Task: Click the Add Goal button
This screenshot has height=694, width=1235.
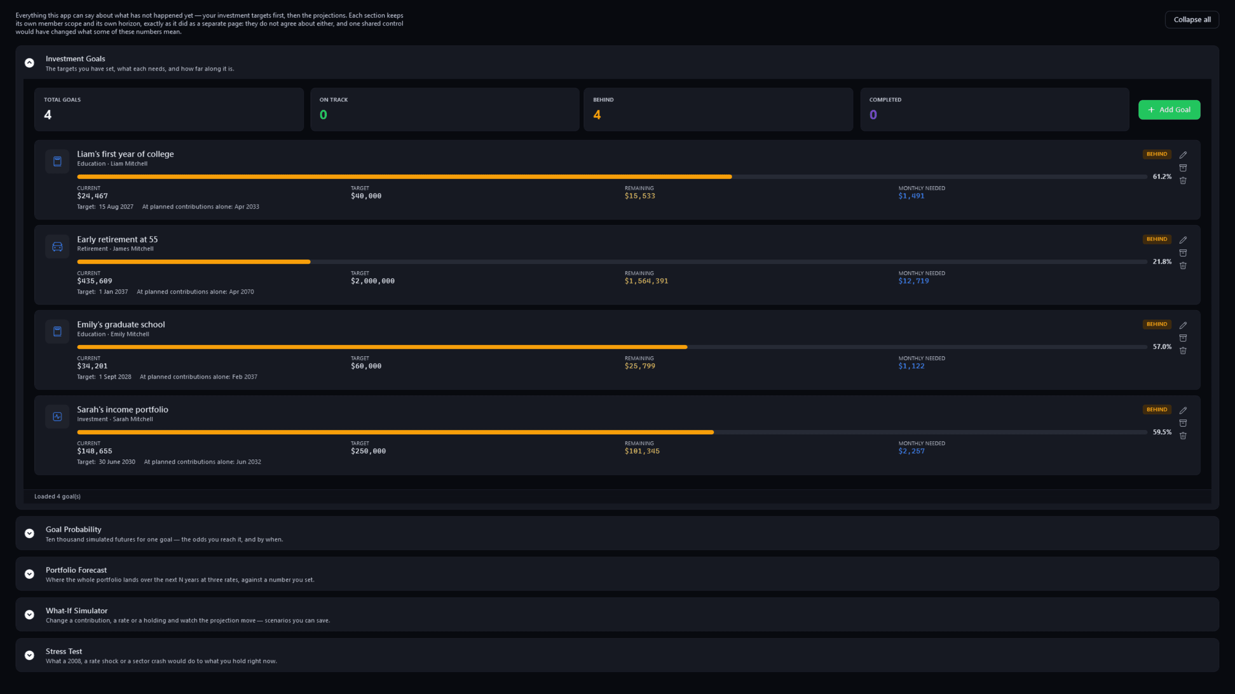Action: (1169, 110)
